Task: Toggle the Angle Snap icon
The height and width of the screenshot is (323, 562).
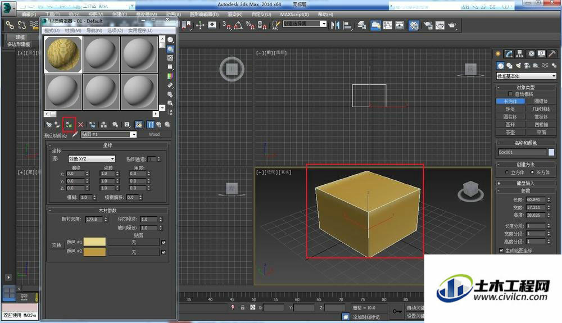Action: coord(238,25)
